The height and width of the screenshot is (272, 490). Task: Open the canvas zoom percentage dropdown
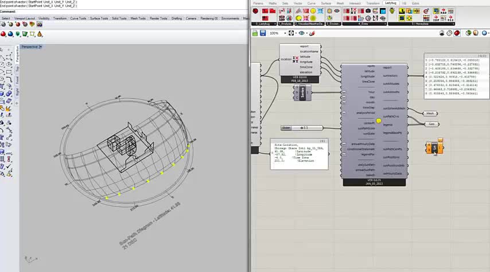point(283,33)
